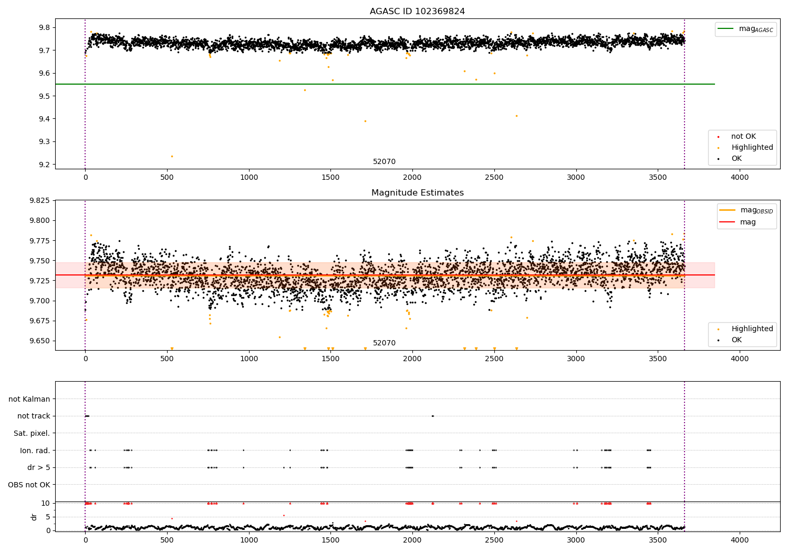Click the 'dr' y-axis label
The width and height of the screenshot is (788, 552).
coord(34,517)
